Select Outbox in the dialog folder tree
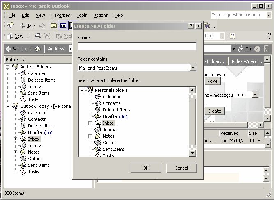 tap(110, 143)
